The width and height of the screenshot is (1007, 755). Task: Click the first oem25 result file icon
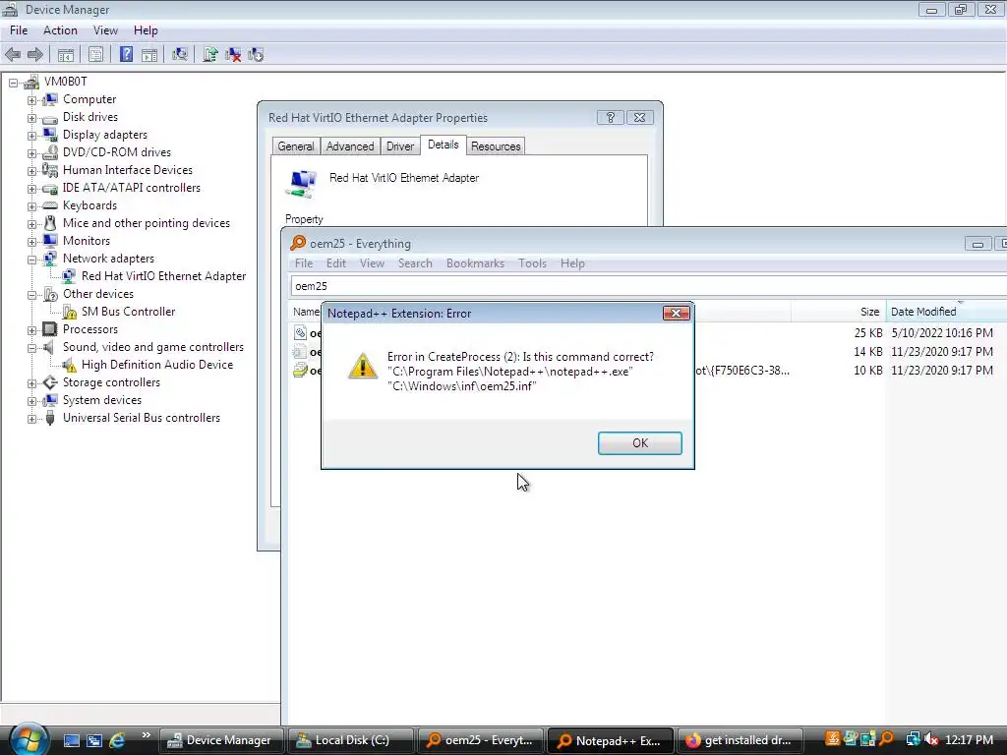pyautogui.click(x=300, y=332)
